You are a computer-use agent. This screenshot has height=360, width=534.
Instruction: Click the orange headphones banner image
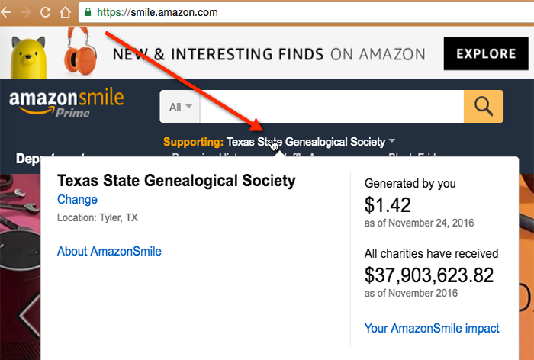click(82, 52)
